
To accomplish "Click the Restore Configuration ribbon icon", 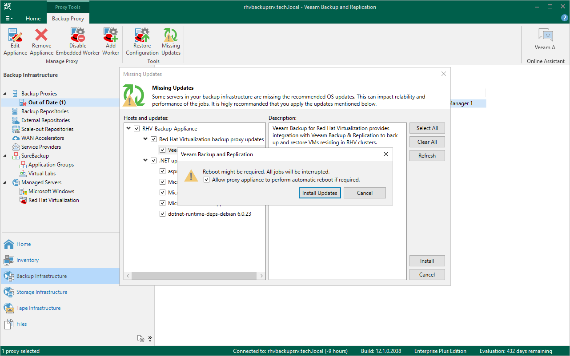I will point(142,42).
